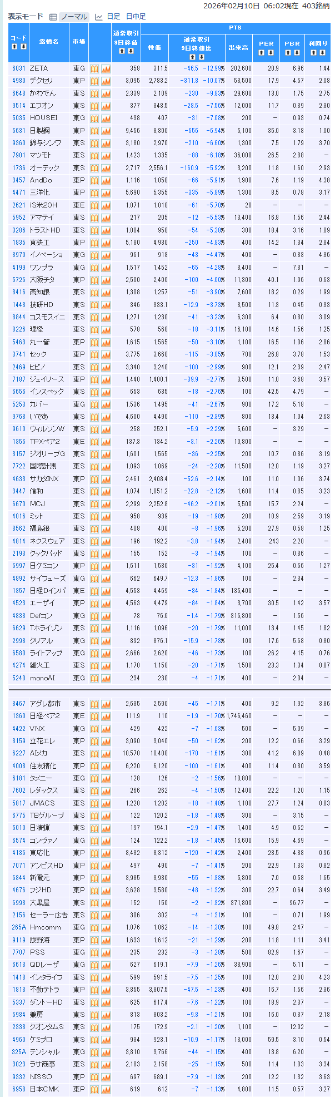Open stock code link 1360 日経ベア2
This screenshot has width=335, height=1097.
[x=18, y=716]
